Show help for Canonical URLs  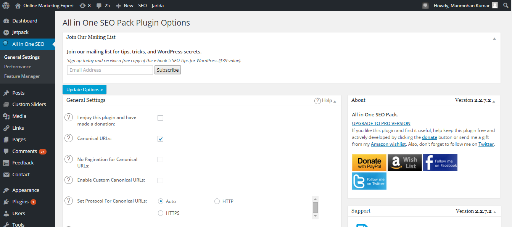[x=69, y=138]
